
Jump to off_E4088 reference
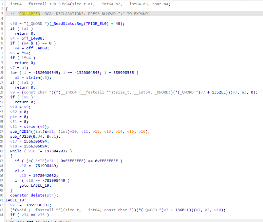click(33, 38)
